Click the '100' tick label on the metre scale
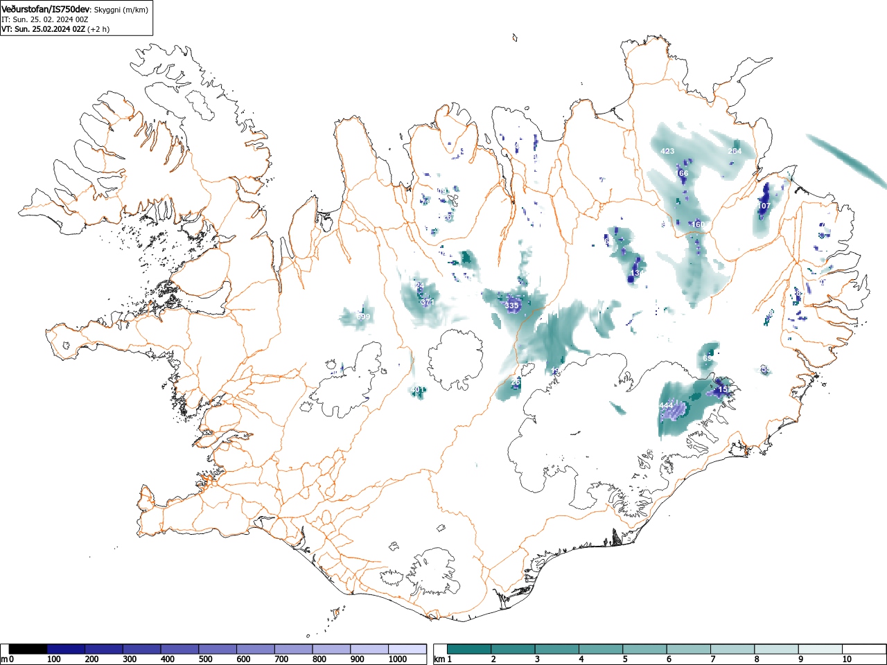This screenshot has height=665, width=887. pyautogui.click(x=54, y=659)
